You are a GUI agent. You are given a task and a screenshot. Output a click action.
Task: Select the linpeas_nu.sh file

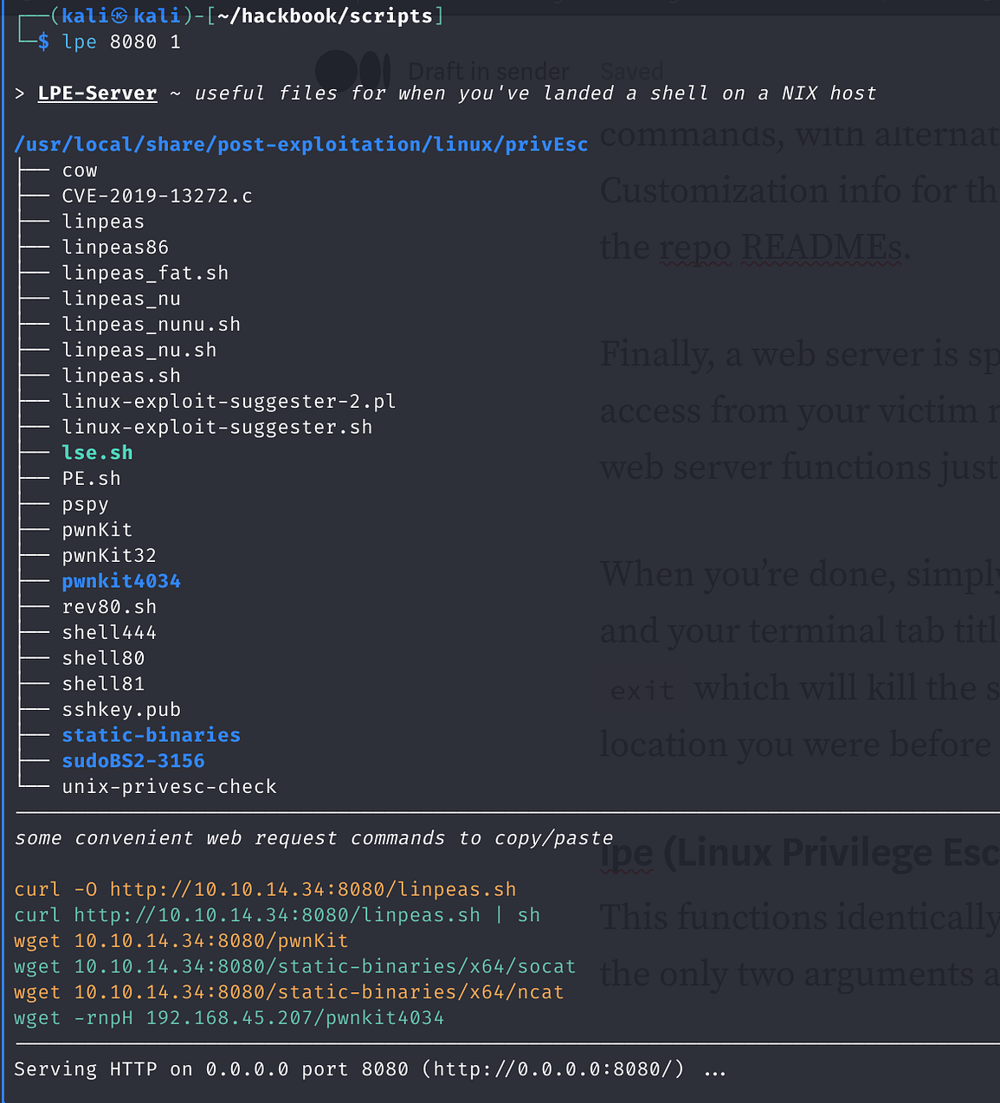tap(139, 351)
